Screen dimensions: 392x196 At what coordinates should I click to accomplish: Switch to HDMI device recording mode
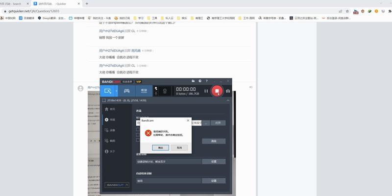144,91
